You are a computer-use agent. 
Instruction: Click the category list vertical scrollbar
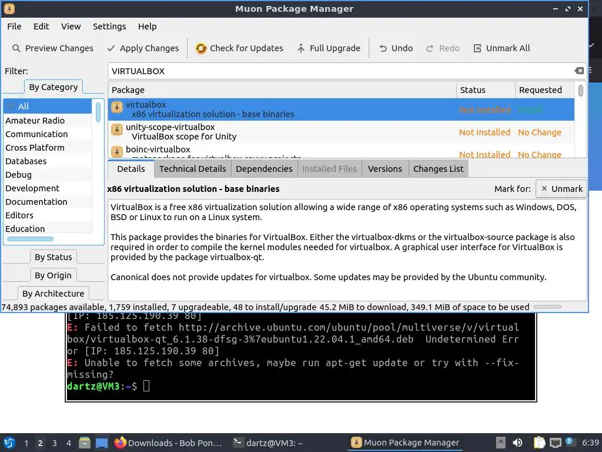(98, 112)
